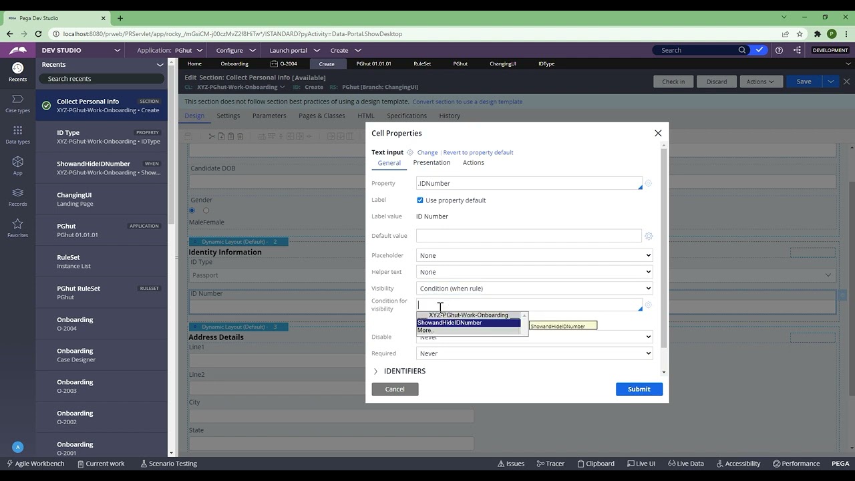Open the gear next to Default value

(648, 236)
